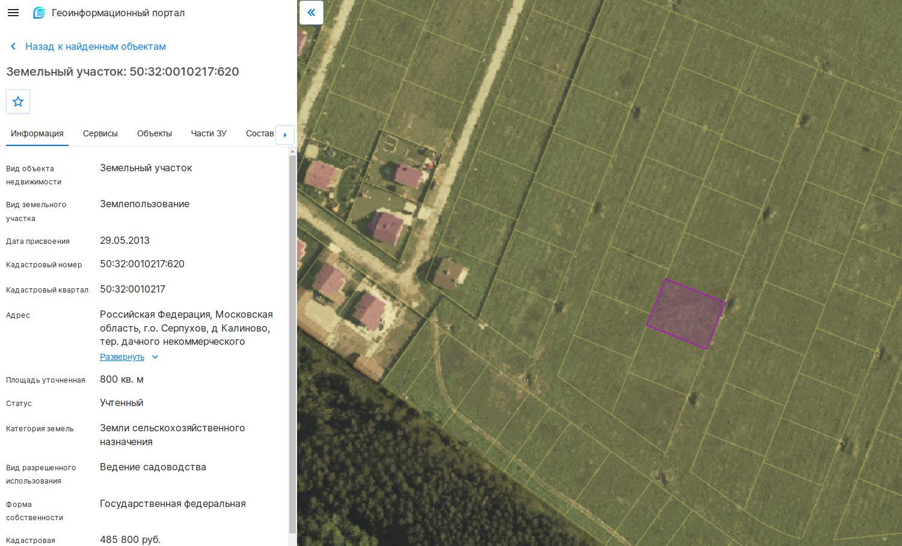Image resolution: width=902 pixels, height=546 pixels.
Task: Click the status value Учтенный
Action: [x=121, y=402]
